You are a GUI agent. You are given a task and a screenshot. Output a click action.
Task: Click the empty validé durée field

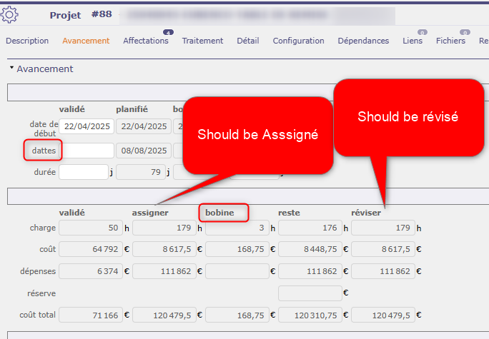82,172
